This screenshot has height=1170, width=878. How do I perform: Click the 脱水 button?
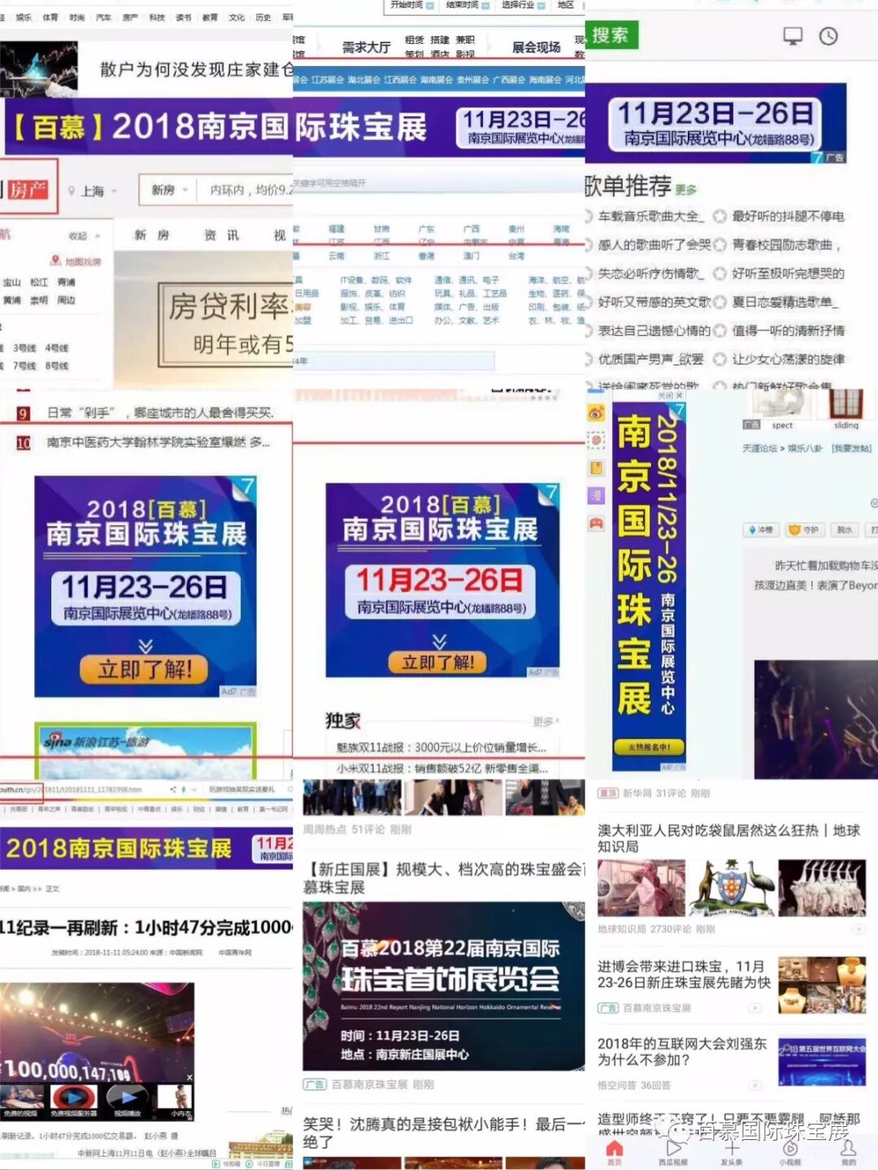pos(845,530)
